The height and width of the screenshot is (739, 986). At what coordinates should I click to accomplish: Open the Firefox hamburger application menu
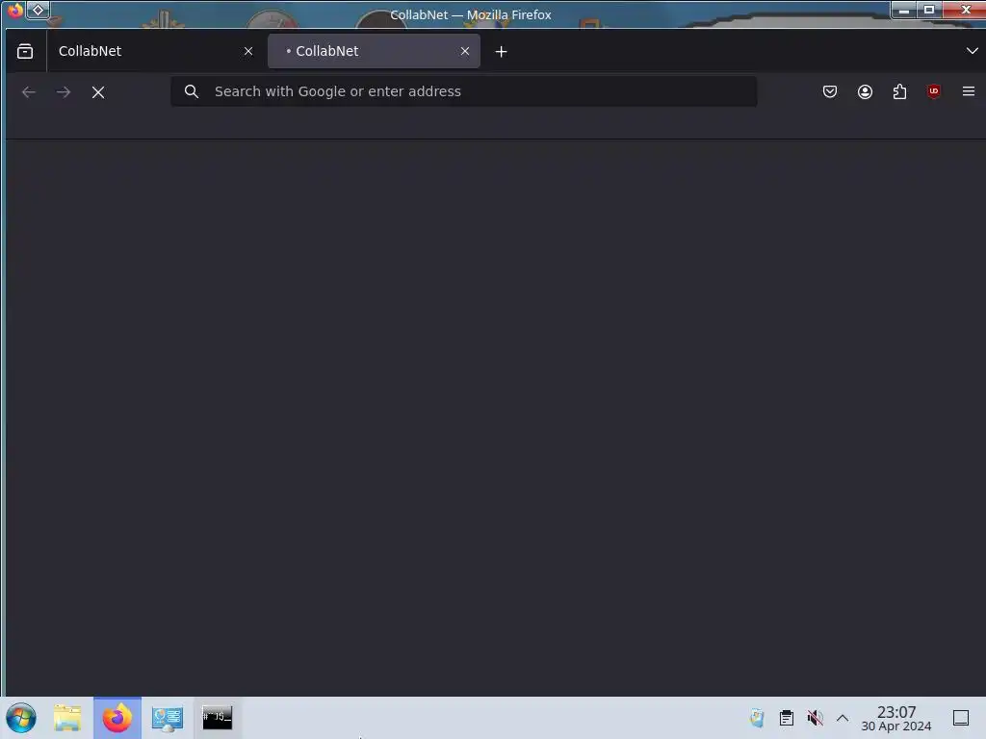(969, 91)
